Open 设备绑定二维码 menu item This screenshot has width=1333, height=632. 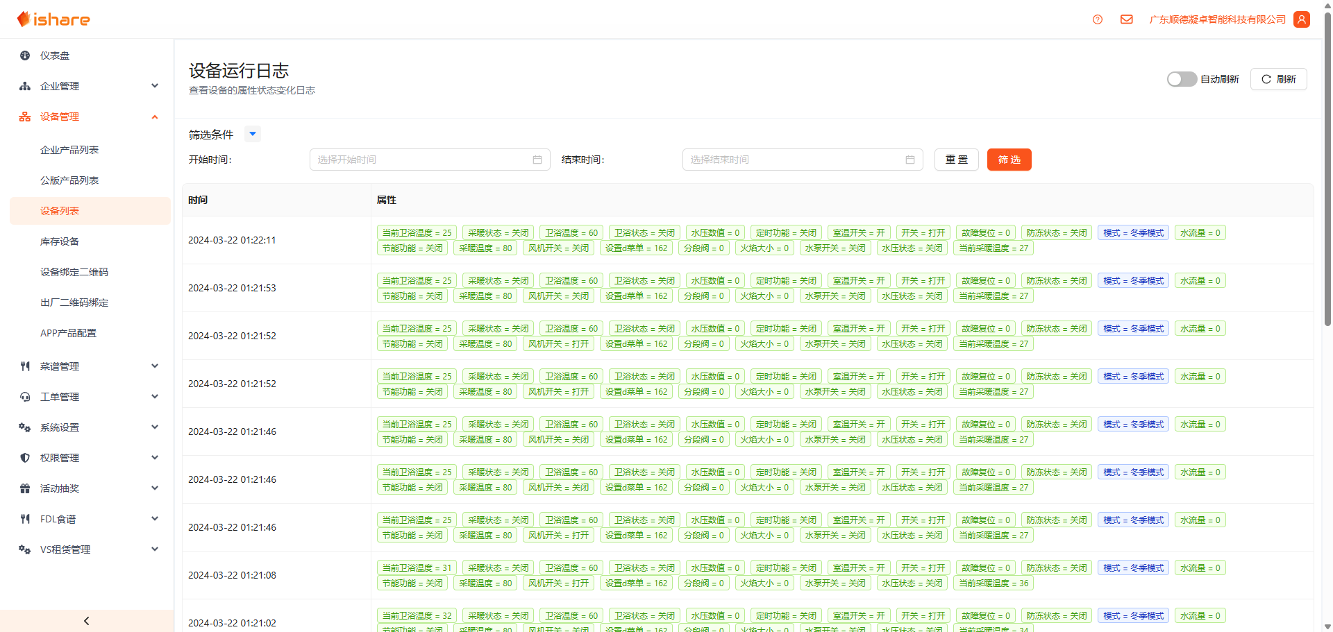74,272
